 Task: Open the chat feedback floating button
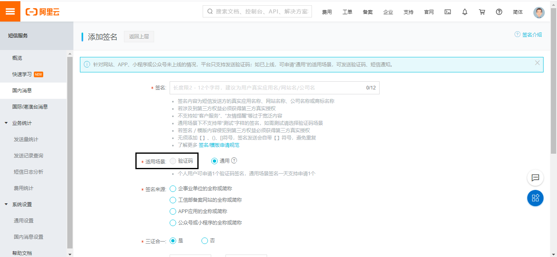(x=535, y=178)
